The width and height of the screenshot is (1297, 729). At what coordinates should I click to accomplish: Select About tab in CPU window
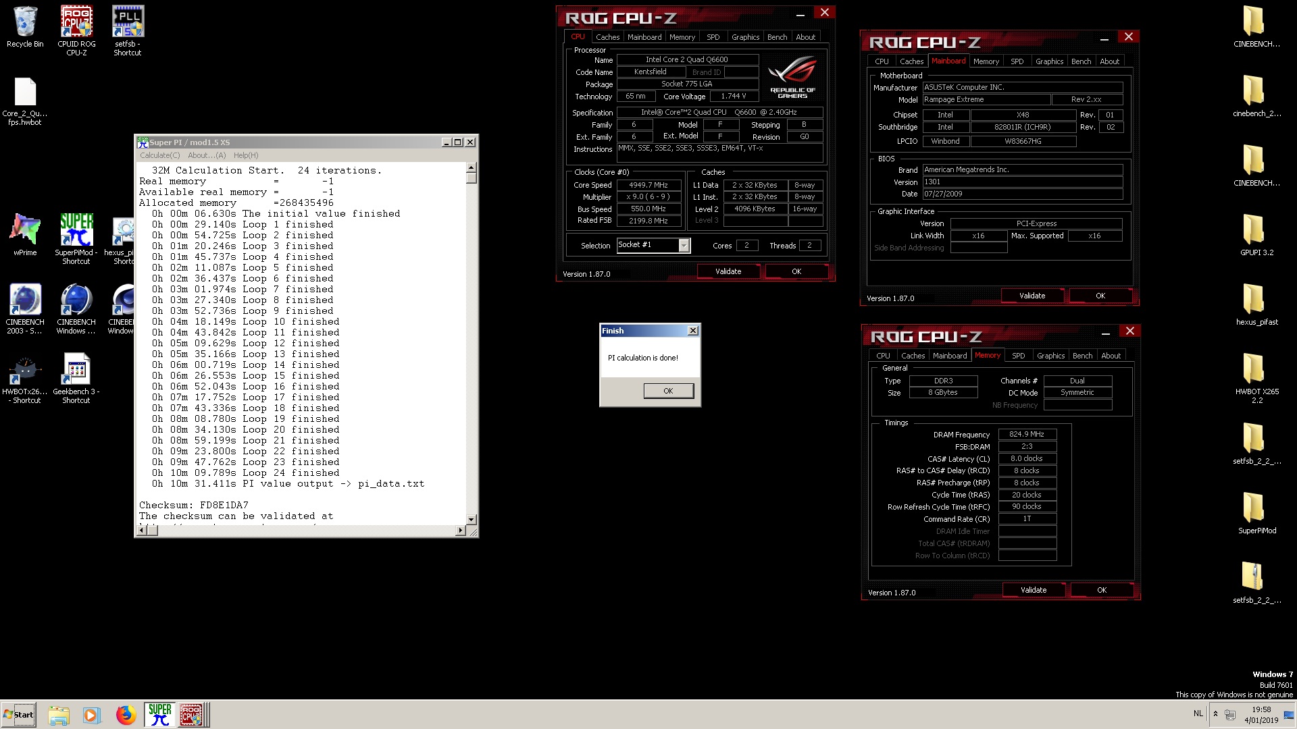(806, 37)
